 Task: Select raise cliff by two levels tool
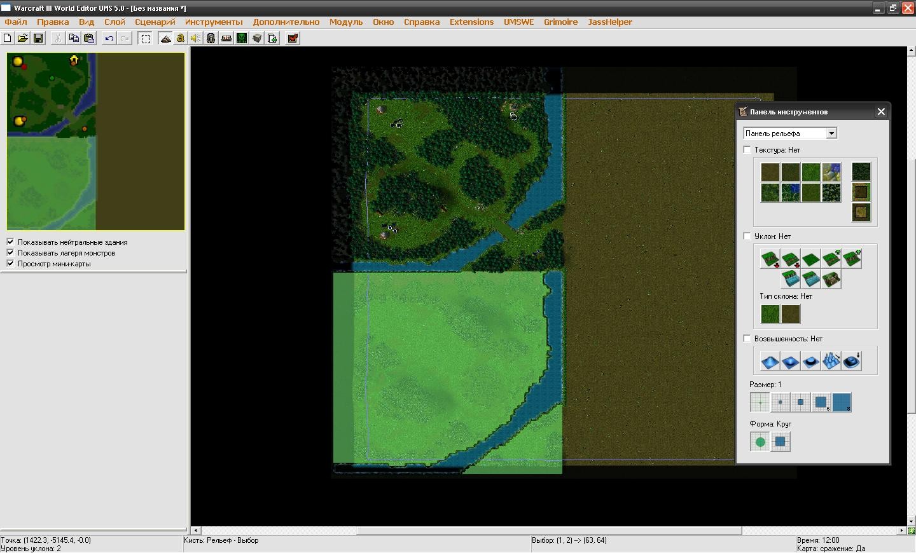pyautogui.click(x=852, y=259)
